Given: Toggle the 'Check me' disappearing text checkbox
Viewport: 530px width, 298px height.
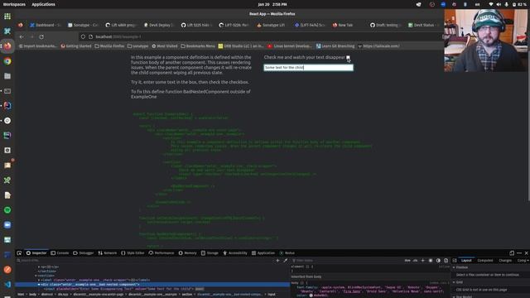Looking at the screenshot, I should [348, 57].
